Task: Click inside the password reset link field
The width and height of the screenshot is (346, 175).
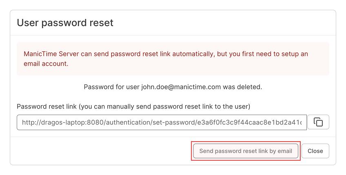Action: pos(162,122)
